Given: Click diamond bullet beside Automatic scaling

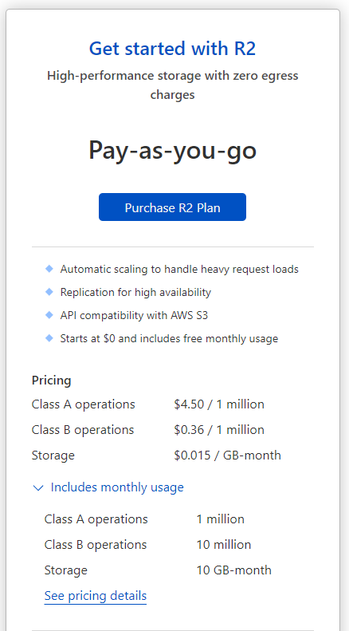Looking at the screenshot, I should (x=49, y=269).
